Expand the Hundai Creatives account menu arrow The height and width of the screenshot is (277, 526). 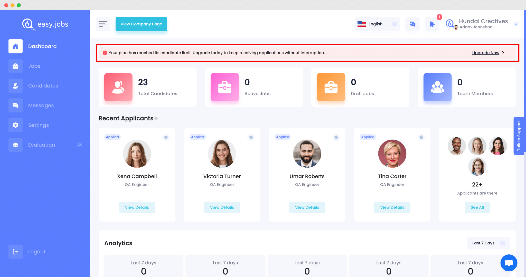pos(516,24)
